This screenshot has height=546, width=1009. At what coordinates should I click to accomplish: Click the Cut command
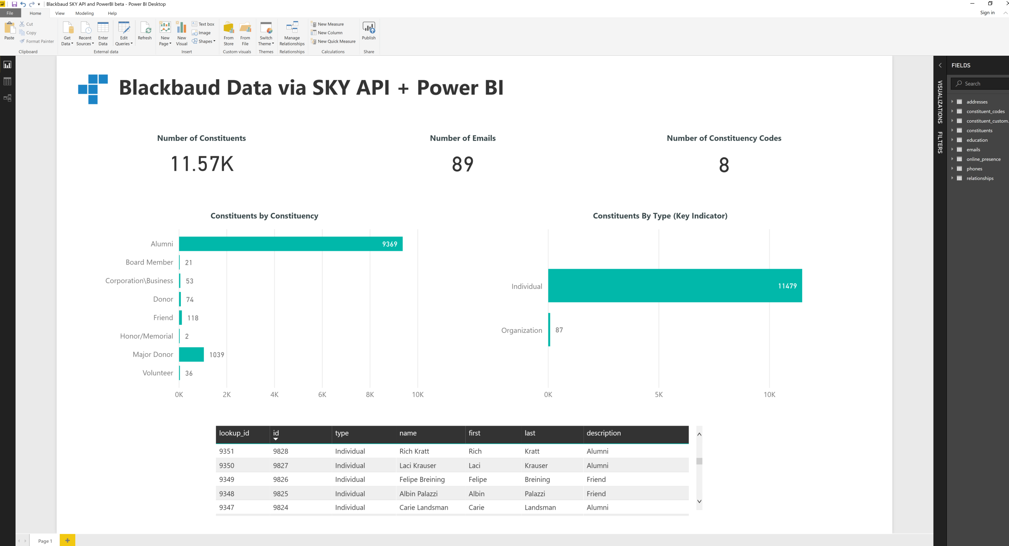pos(27,24)
